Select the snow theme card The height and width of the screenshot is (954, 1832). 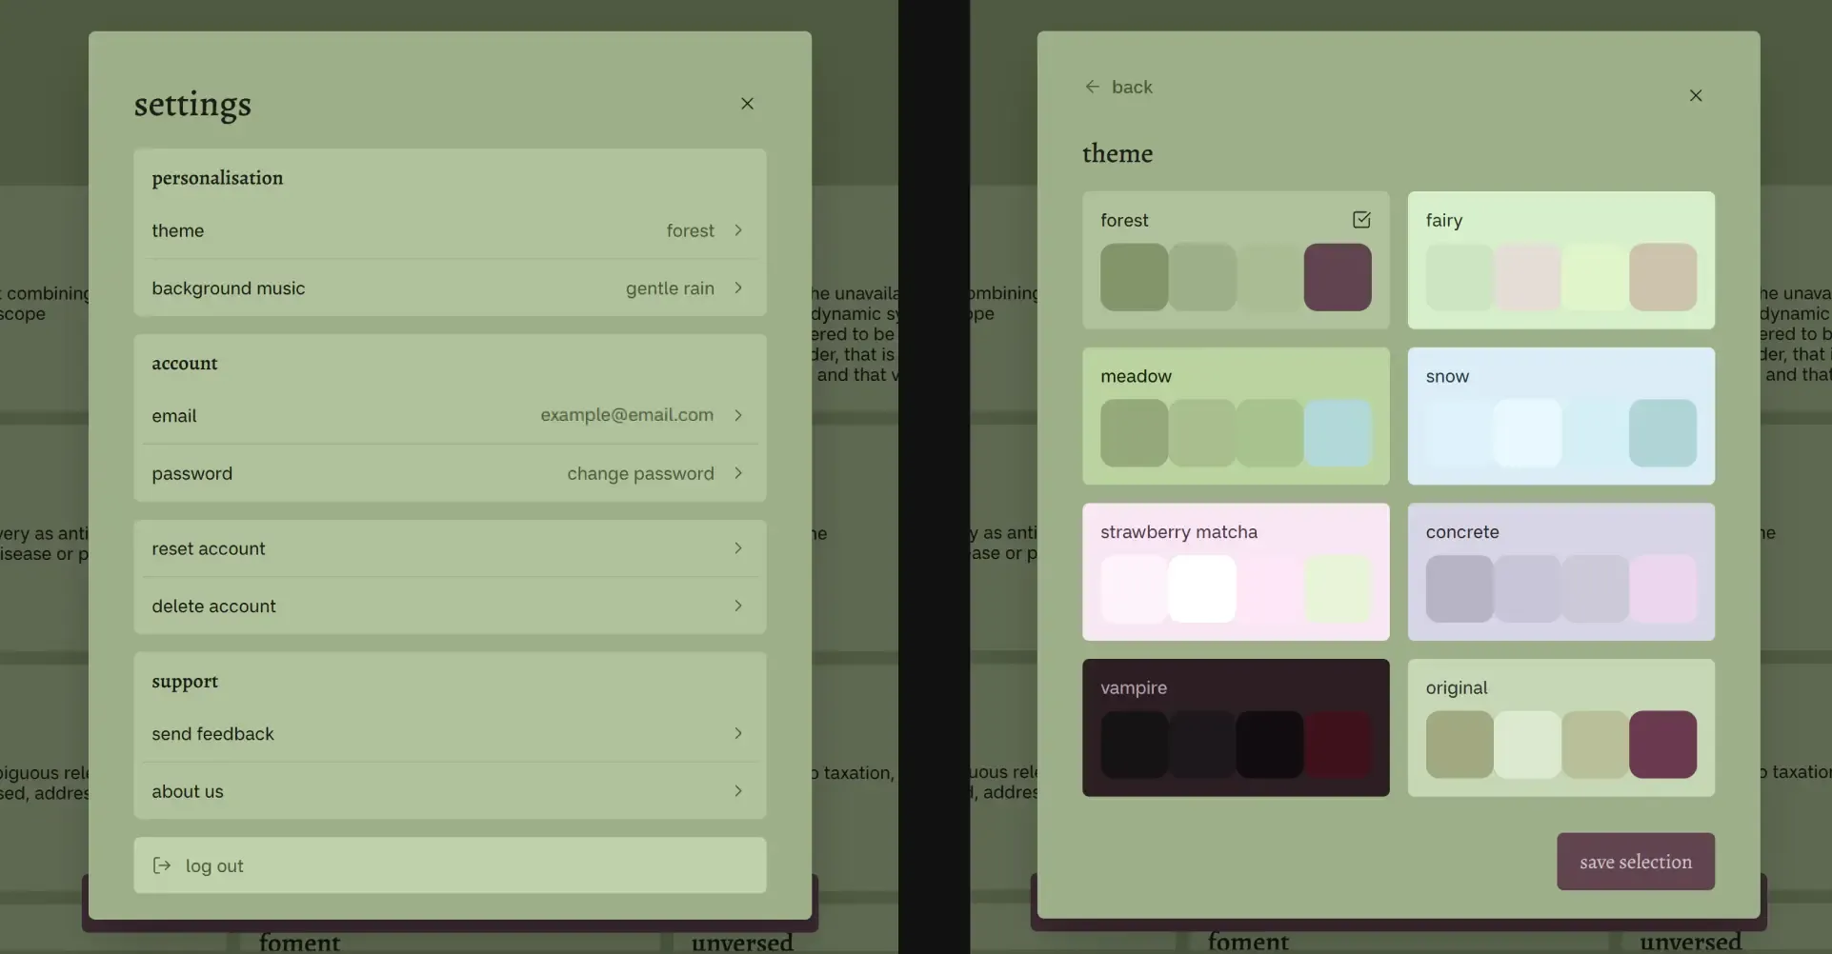point(1560,416)
